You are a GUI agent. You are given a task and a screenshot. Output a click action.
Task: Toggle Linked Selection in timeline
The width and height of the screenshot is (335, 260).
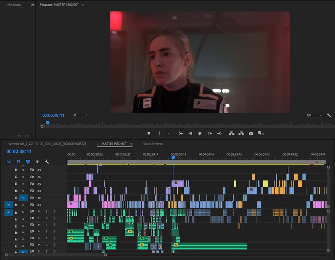pyautogui.click(x=28, y=162)
